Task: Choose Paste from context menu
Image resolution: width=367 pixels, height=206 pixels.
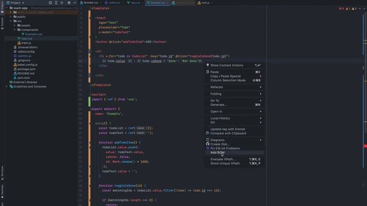Action: 235,72
